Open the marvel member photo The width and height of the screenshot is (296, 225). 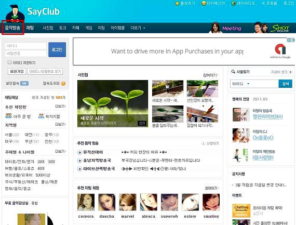pos(128,202)
